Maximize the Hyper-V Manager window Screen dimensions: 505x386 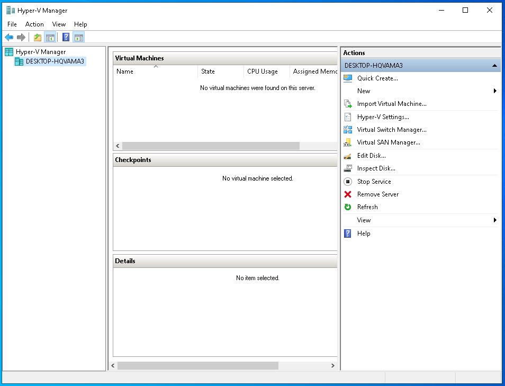pos(465,10)
